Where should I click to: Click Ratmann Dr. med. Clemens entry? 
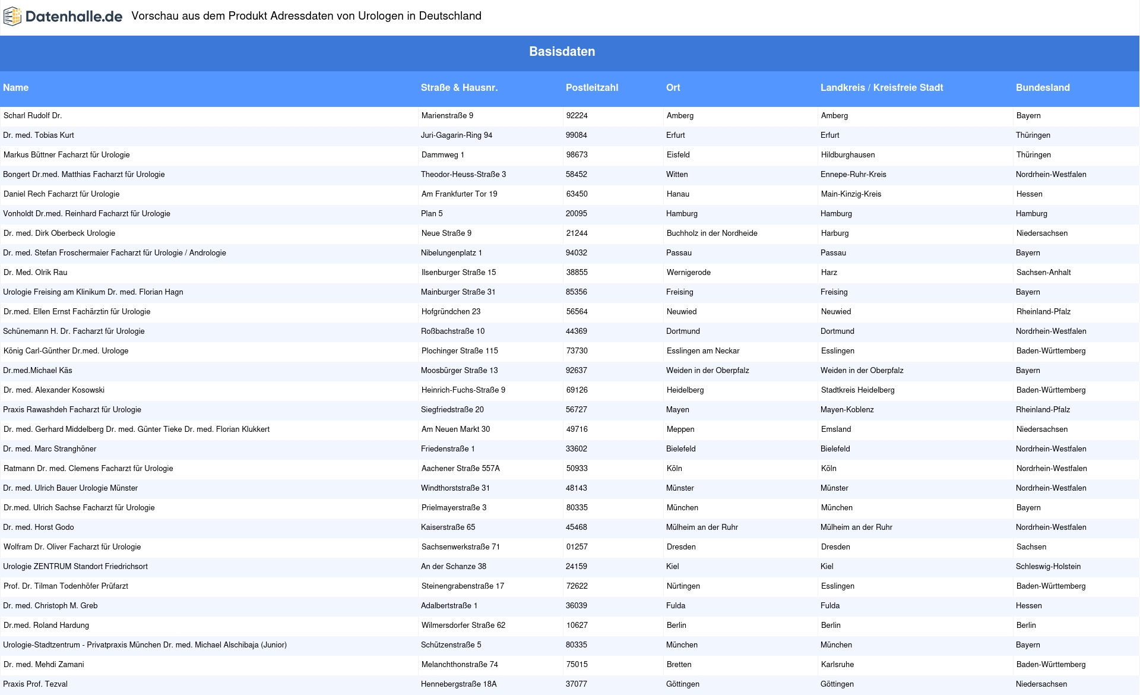pos(88,469)
